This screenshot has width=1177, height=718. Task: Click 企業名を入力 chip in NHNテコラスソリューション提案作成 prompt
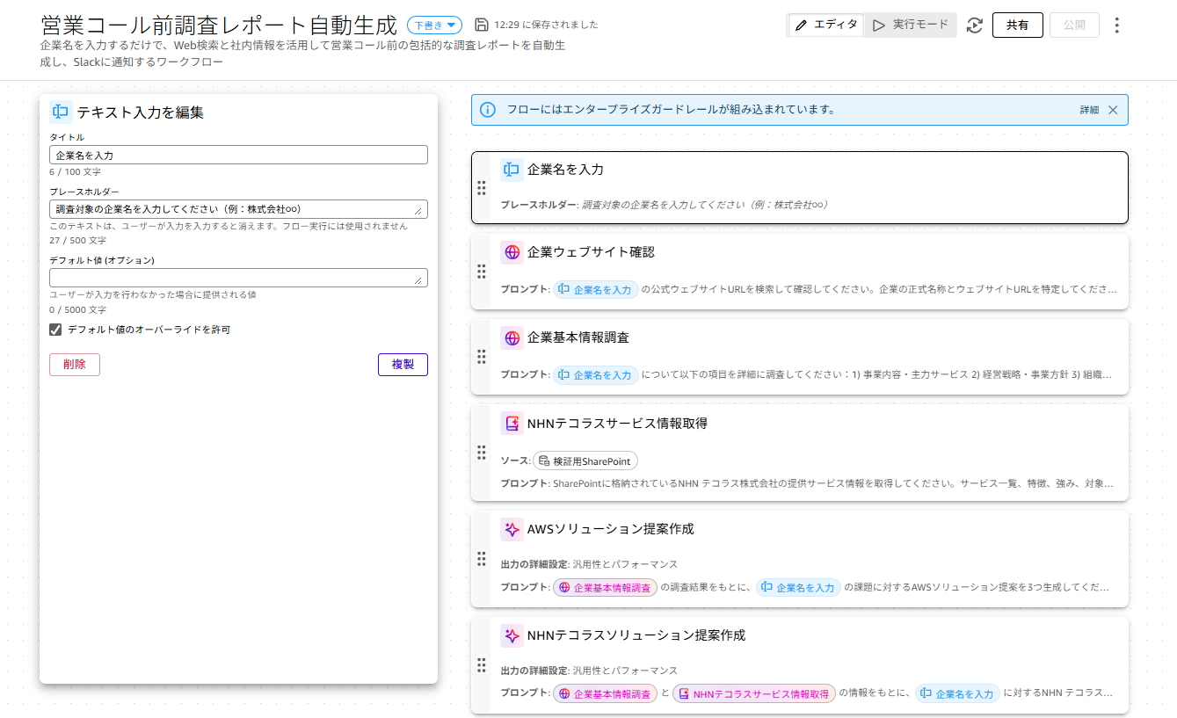tap(957, 694)
